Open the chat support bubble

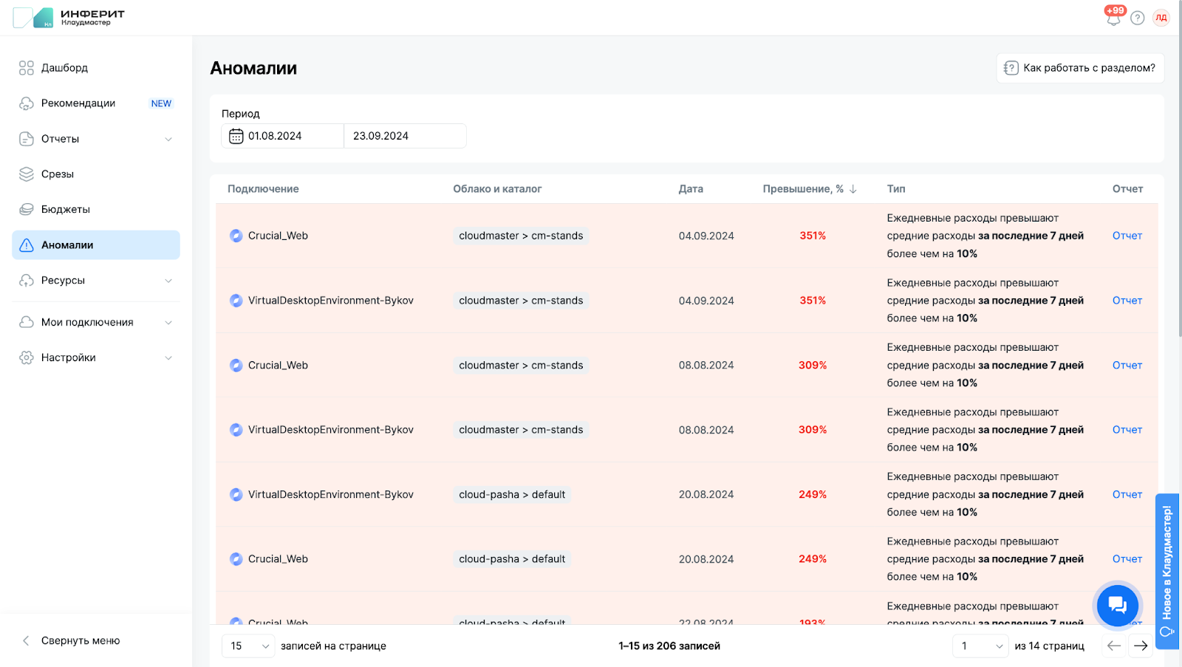pyautogui.click(x=1117, y=605)
